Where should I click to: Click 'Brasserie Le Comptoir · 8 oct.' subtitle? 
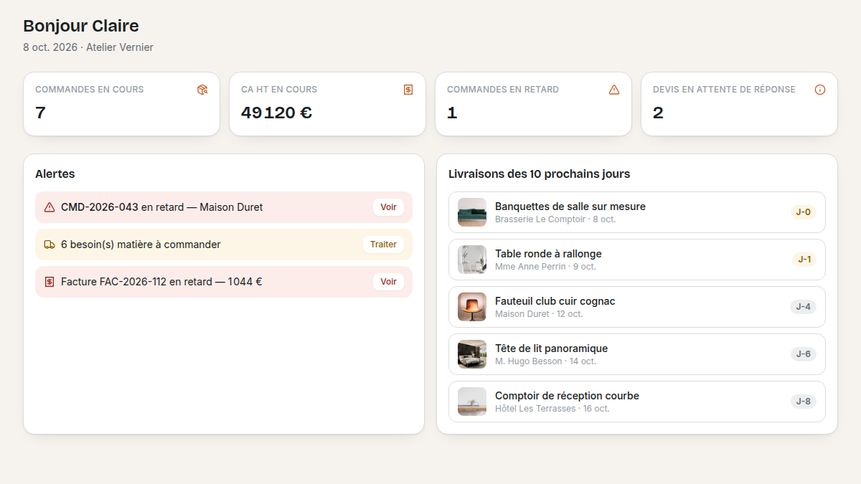[x=555, y=219]
